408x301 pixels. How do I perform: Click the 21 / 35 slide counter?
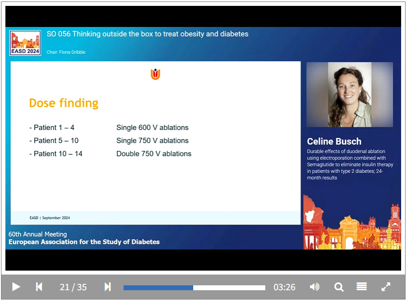coord(73,287)
